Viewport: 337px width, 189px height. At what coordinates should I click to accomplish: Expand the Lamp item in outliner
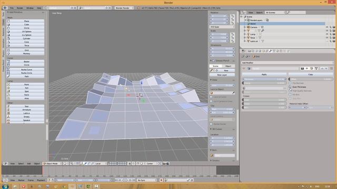coord(244,34)
